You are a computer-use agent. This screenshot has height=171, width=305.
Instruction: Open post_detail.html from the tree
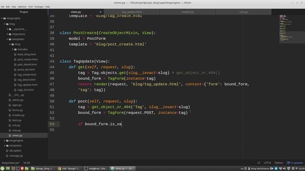(x=27, y=65)
